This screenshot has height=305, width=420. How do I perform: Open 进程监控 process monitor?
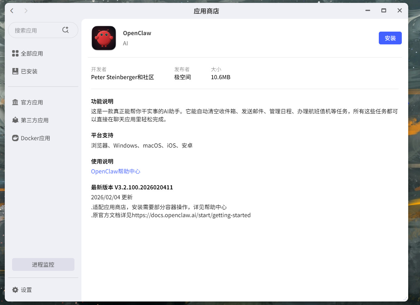[43, 264]
